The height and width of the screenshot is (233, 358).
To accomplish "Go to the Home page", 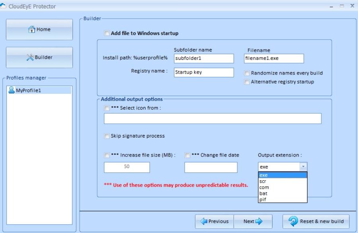I will click(x=39, y=30).
